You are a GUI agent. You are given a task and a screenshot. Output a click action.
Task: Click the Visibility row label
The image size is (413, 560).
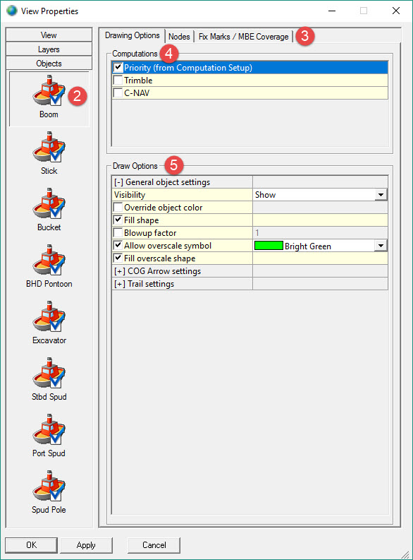[130, 195]
